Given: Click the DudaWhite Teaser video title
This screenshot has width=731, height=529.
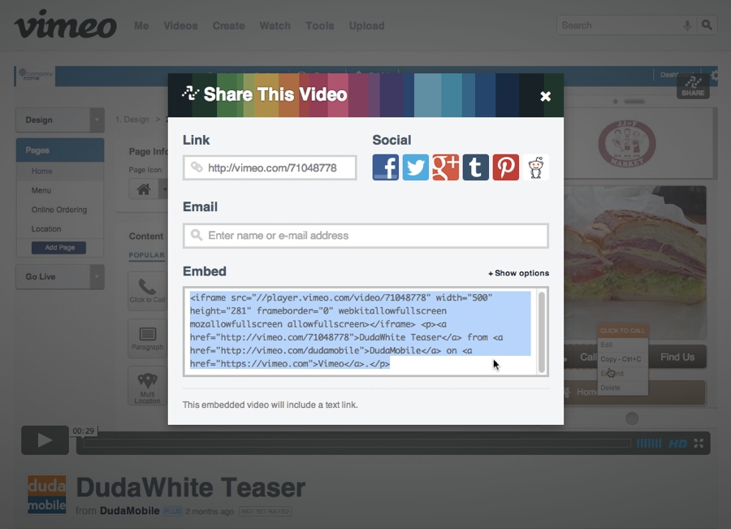Looking at the screenshot, I should pos(191,488).
